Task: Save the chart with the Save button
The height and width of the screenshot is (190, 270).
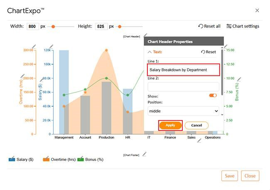Action: (229, 176)
